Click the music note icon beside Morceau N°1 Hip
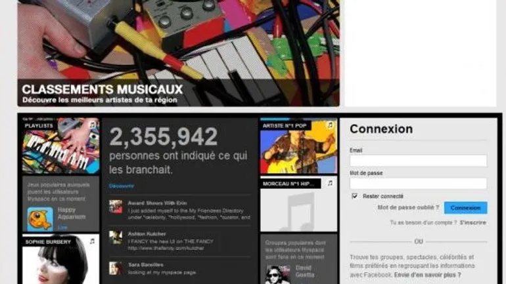The height and width of the screenshot is (284, 506). coord(330,183)
